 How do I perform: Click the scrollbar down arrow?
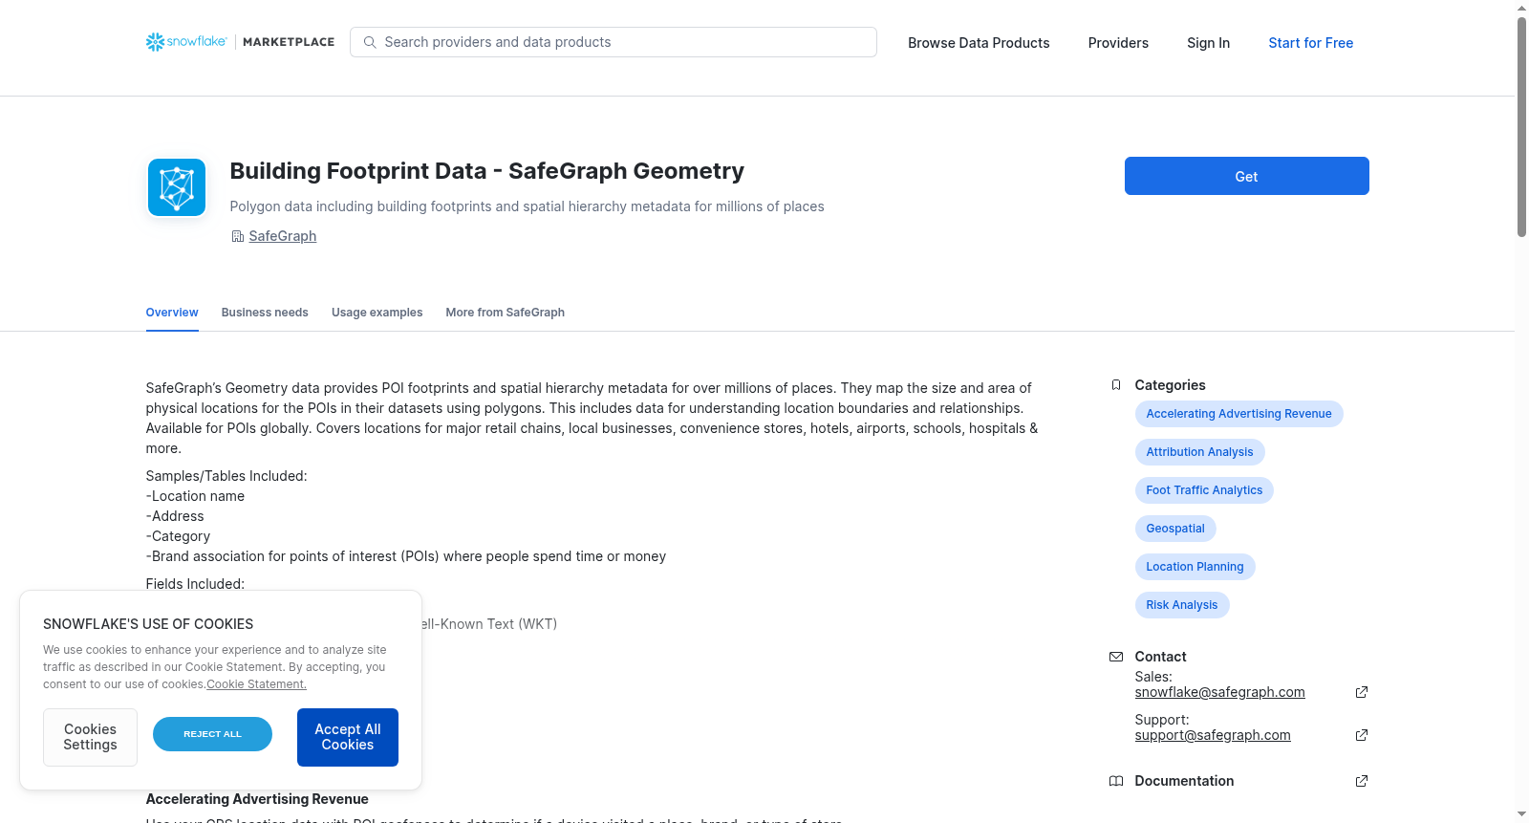click(1522, 814)
